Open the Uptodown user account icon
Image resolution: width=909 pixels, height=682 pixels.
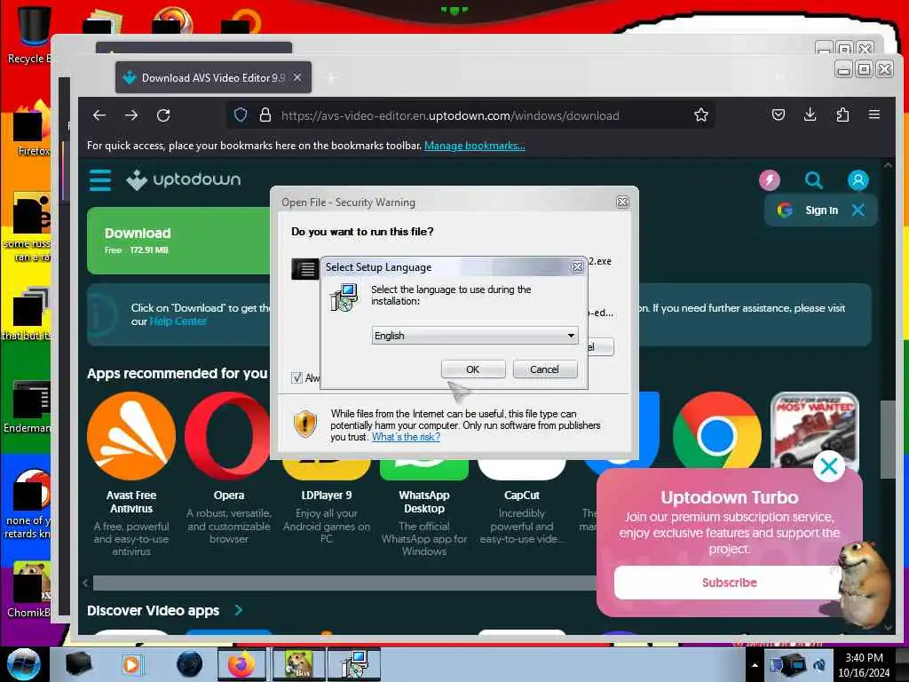click(x=858, y=179)
